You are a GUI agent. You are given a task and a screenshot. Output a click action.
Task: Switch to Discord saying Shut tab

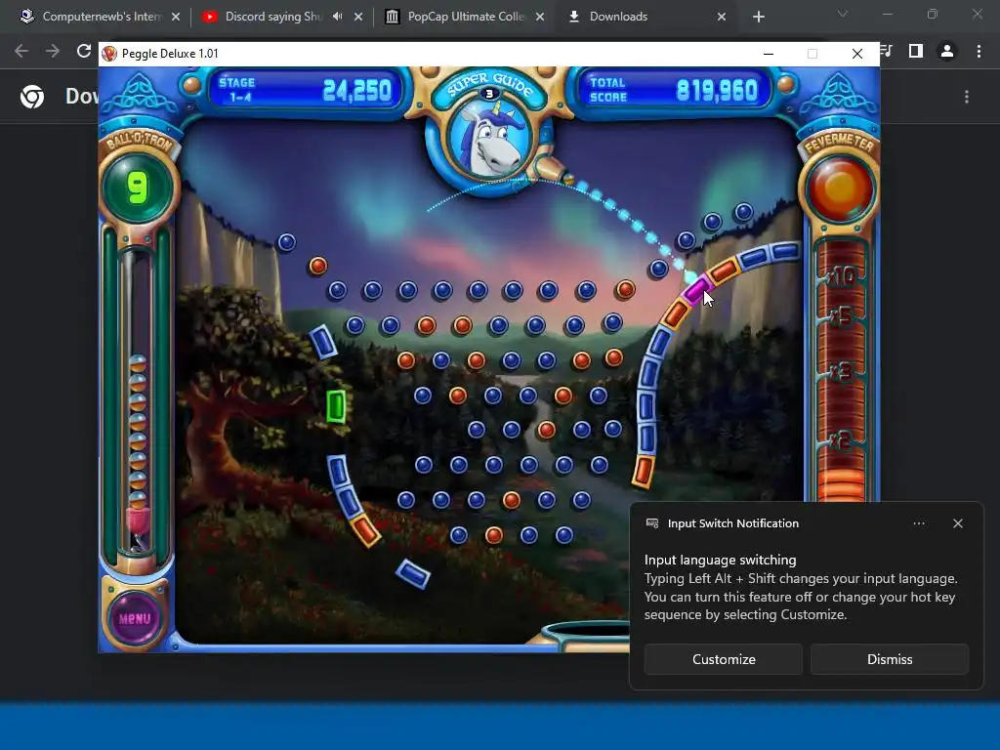273,17
